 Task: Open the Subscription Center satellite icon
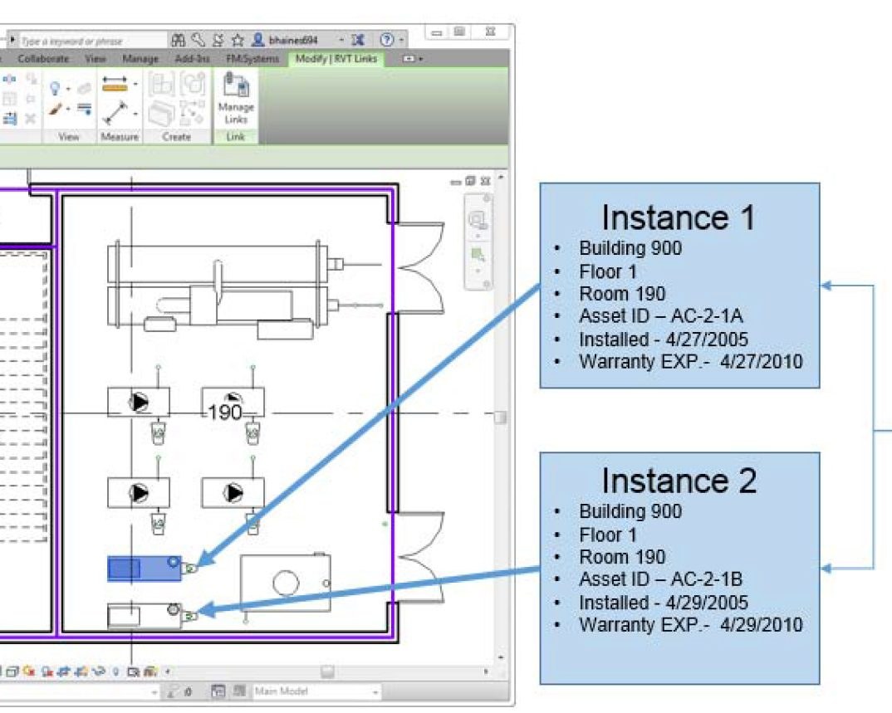(x=218, y=40)
